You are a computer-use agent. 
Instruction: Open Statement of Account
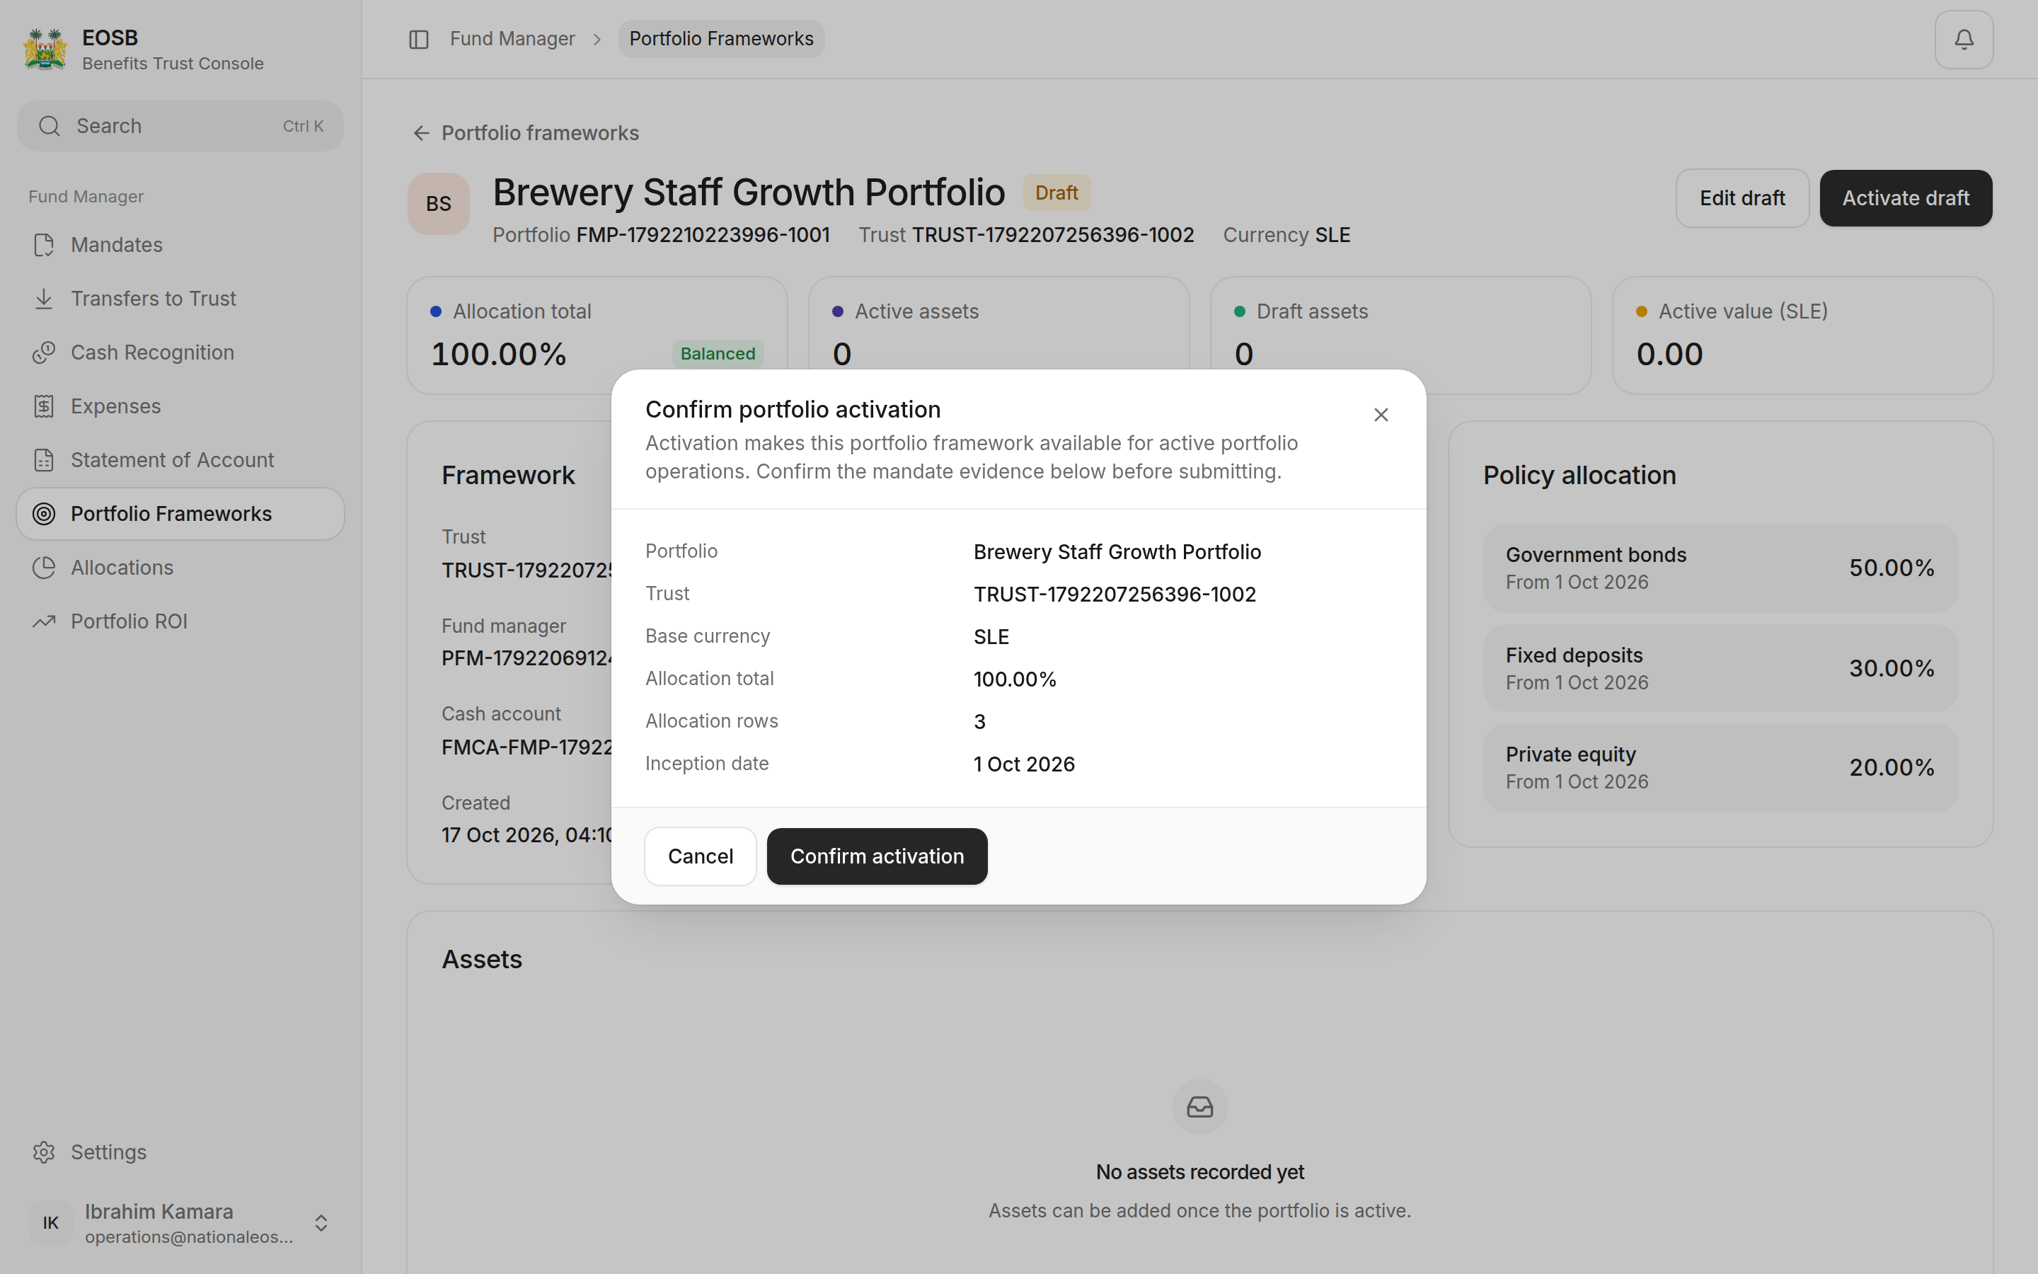pos(180,460)
